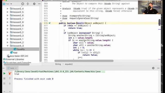Expand the lesson2_5 folder
The image size is (165, 93).
pyautogui.click(x=7, y=12)
